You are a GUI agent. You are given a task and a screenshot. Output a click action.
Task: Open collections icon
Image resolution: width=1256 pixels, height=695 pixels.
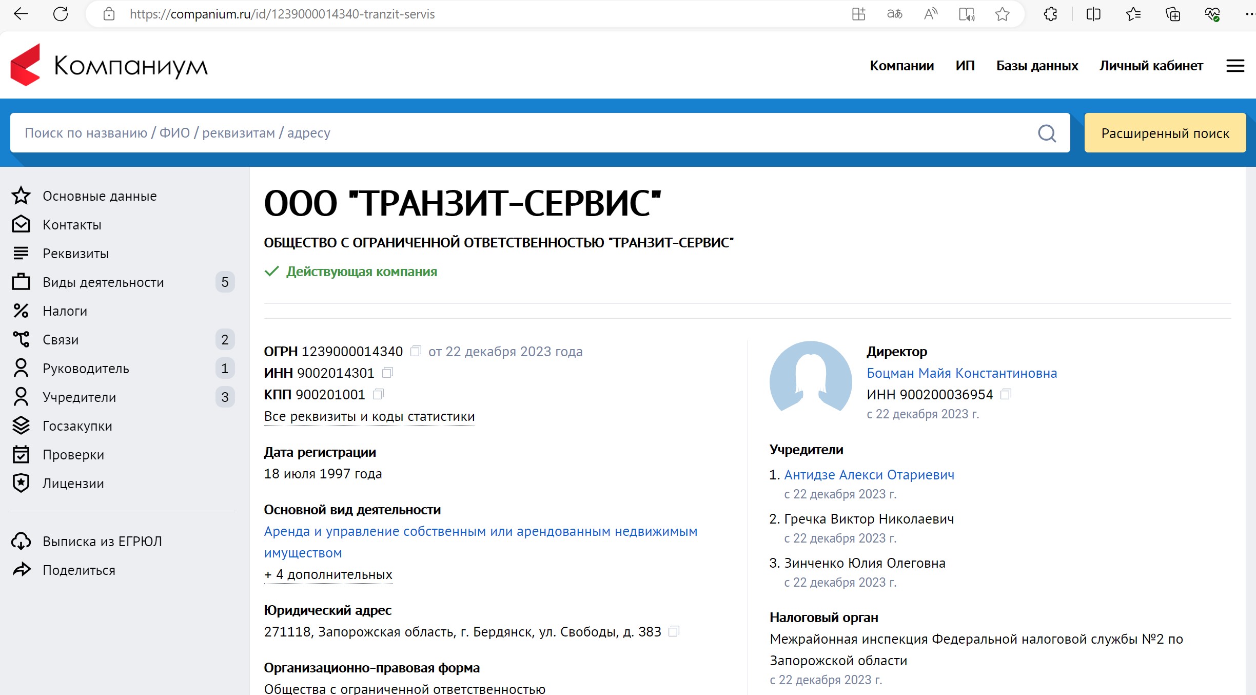tap(1173, 14)
